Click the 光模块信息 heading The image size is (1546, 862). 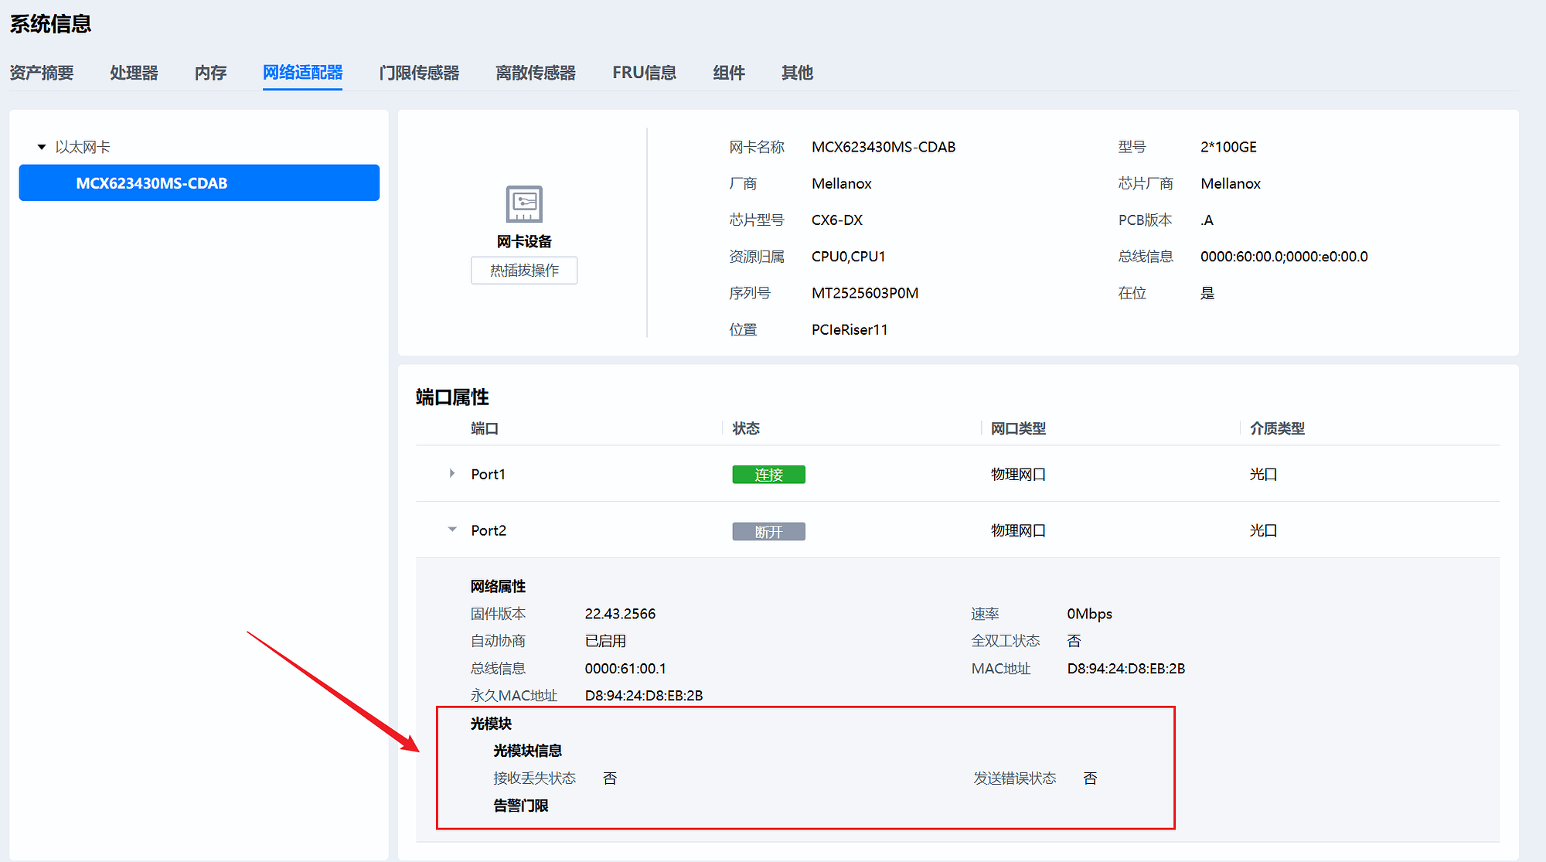(528, 751)
